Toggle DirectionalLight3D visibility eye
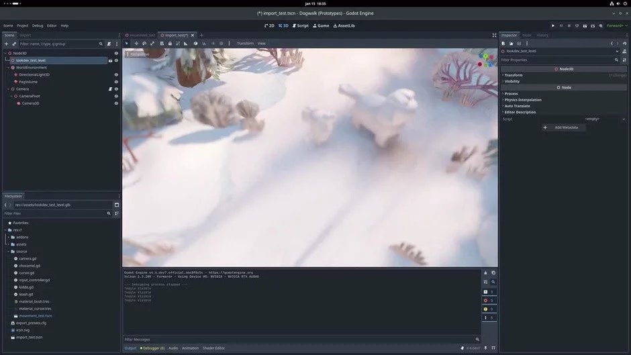 pos(116,75)
